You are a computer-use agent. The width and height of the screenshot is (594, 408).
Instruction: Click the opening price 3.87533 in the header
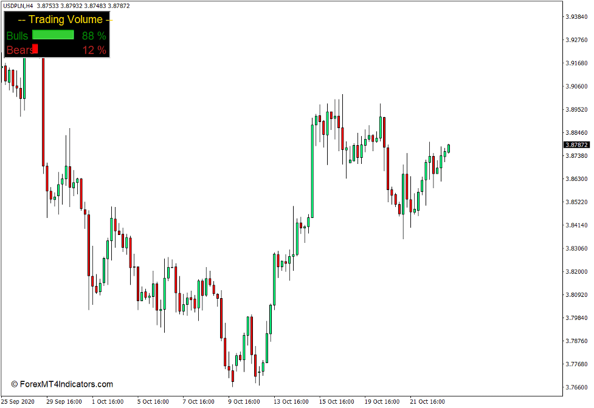pyautogui.click(x=49, y=5)
